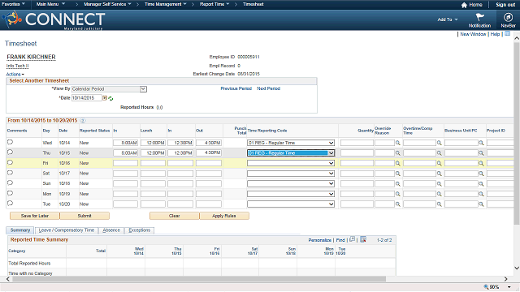The height and width of the screenshot is (292, 520).
Task: Click the View All popup icon in summary
Action: click(352, 239)
